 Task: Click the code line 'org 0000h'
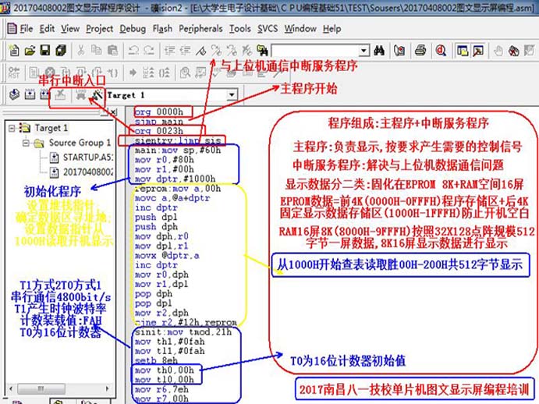coord(159,112)
